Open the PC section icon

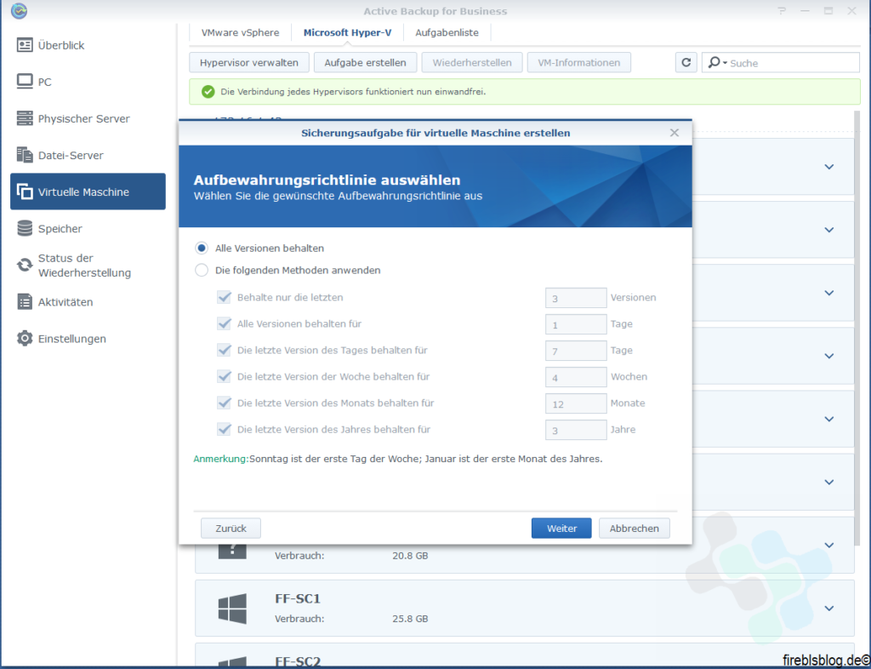(25, 82)
